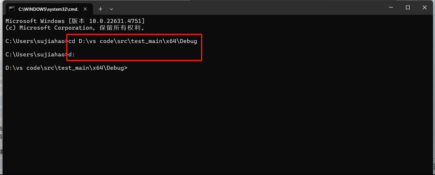Click the second C:\Users\sujiahao> prompt
The image size is (435, 175).
(x=36, y=55)
